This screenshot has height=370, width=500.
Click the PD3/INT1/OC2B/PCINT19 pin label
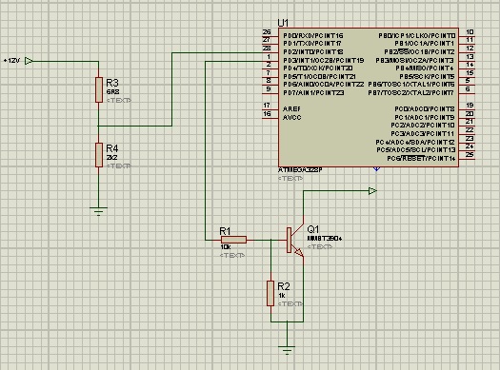click(324, 60)
